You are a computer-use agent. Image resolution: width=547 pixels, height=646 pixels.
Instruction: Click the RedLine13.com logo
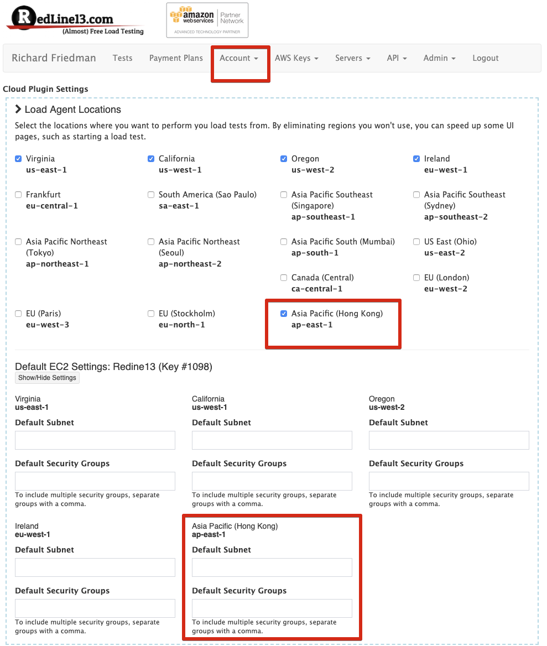(75, 20)
